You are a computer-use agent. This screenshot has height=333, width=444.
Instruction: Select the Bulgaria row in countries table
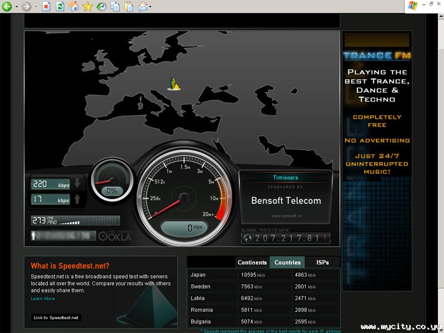tap(264, 322)
